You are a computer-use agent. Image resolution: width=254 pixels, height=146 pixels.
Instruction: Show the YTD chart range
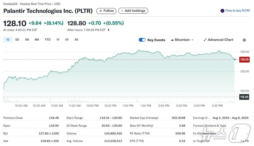click(x=48, y=40)
